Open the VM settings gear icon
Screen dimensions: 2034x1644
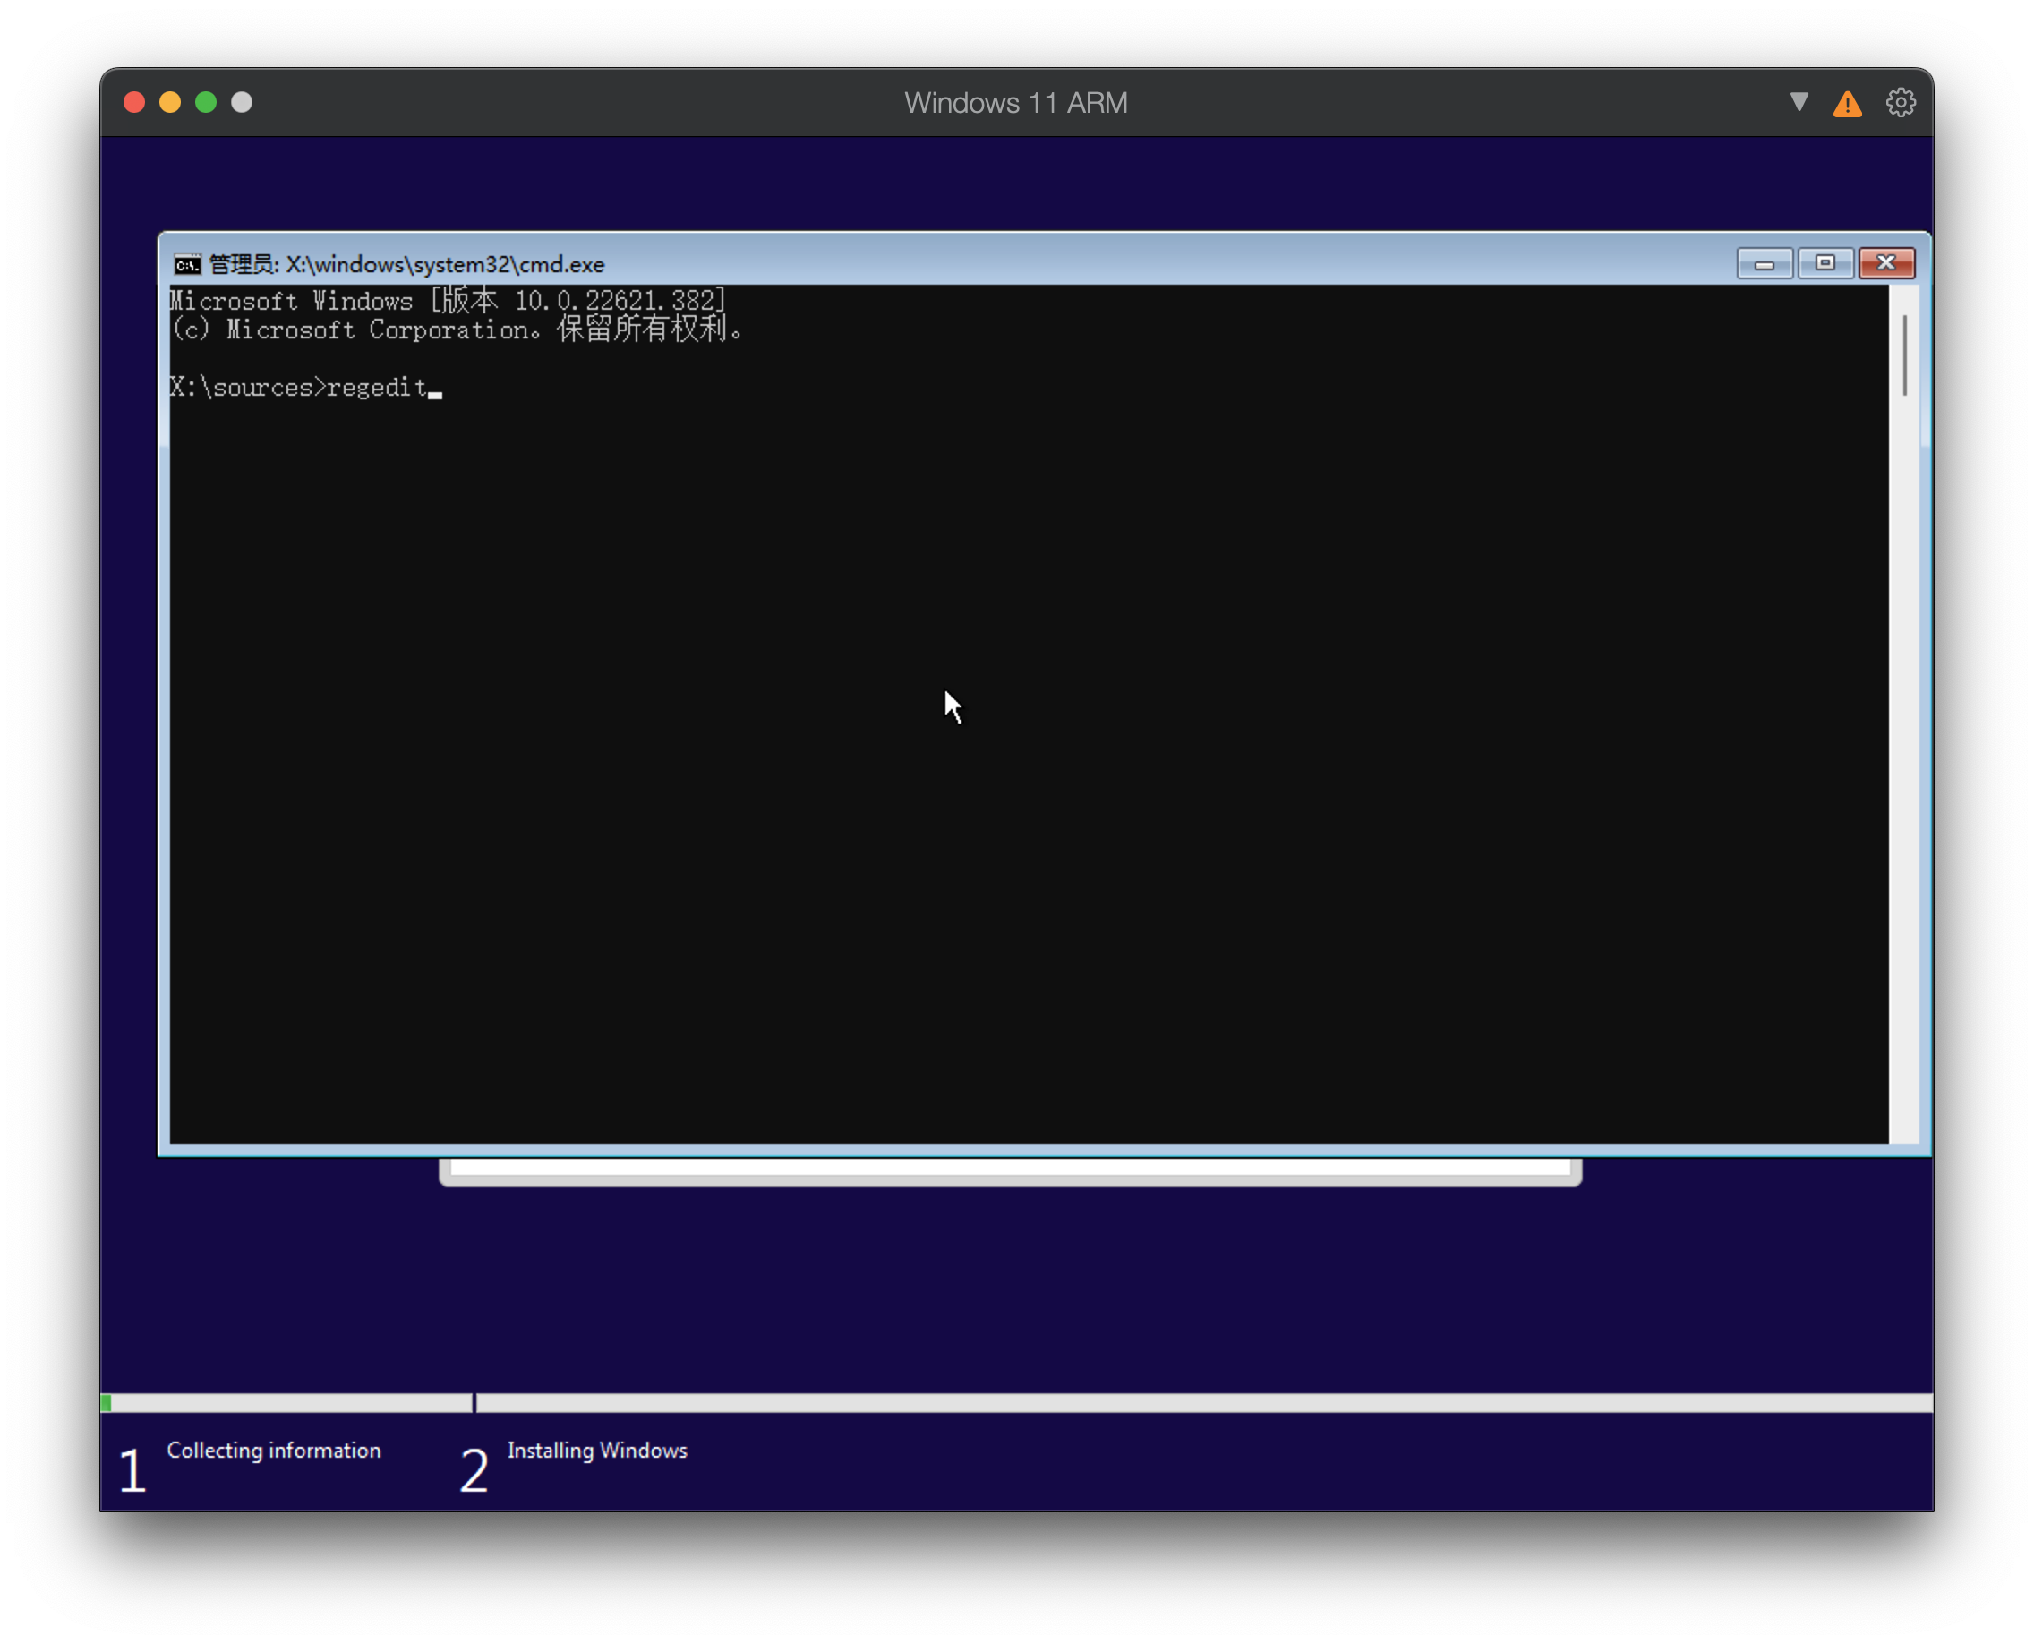(1900, 102)
